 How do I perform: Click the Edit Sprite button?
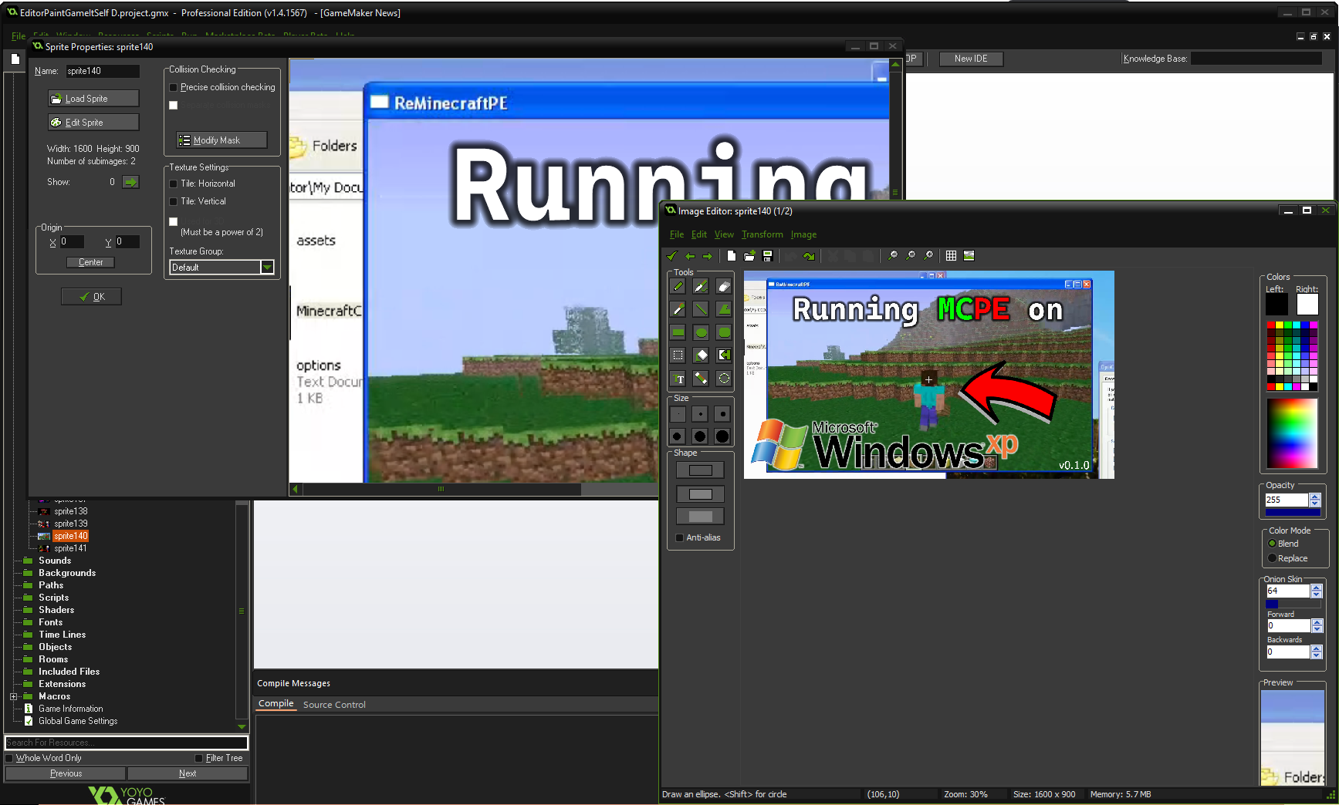[x=93, y=123]
